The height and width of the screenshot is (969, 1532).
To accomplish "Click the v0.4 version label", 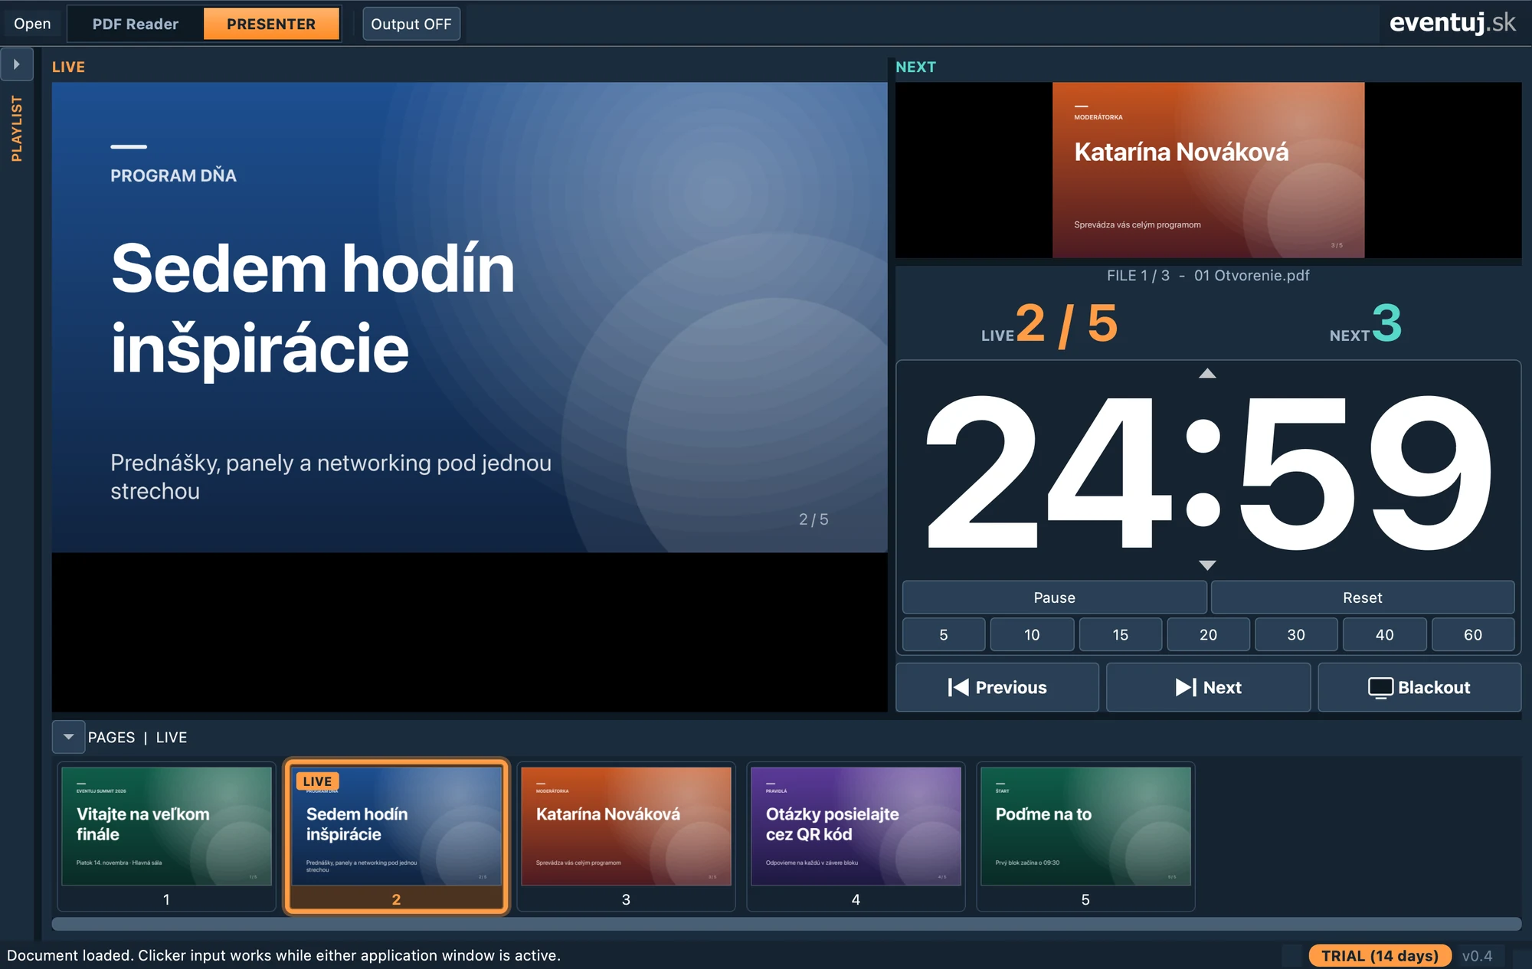I will [x=1477, y=955].
